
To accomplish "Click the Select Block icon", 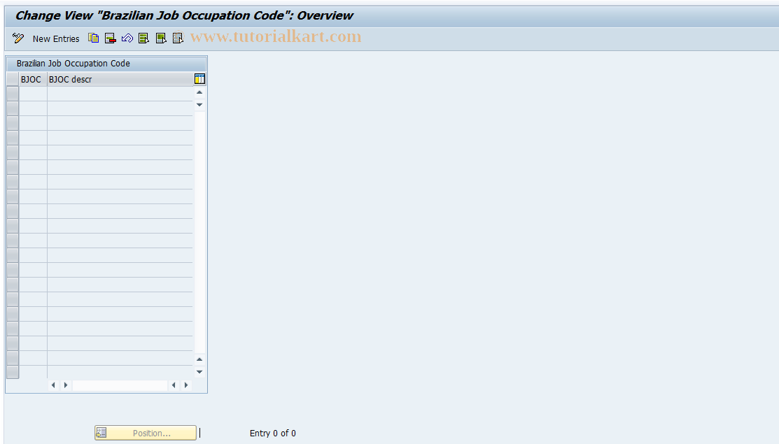I will point(161,38).
